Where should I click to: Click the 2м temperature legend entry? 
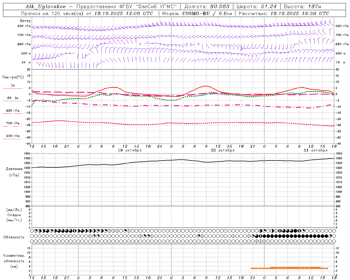click(x=13, y=86)
